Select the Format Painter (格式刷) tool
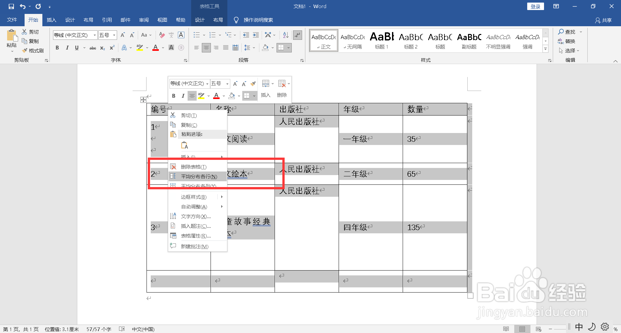Screen dimensions: 621x333 33,50
